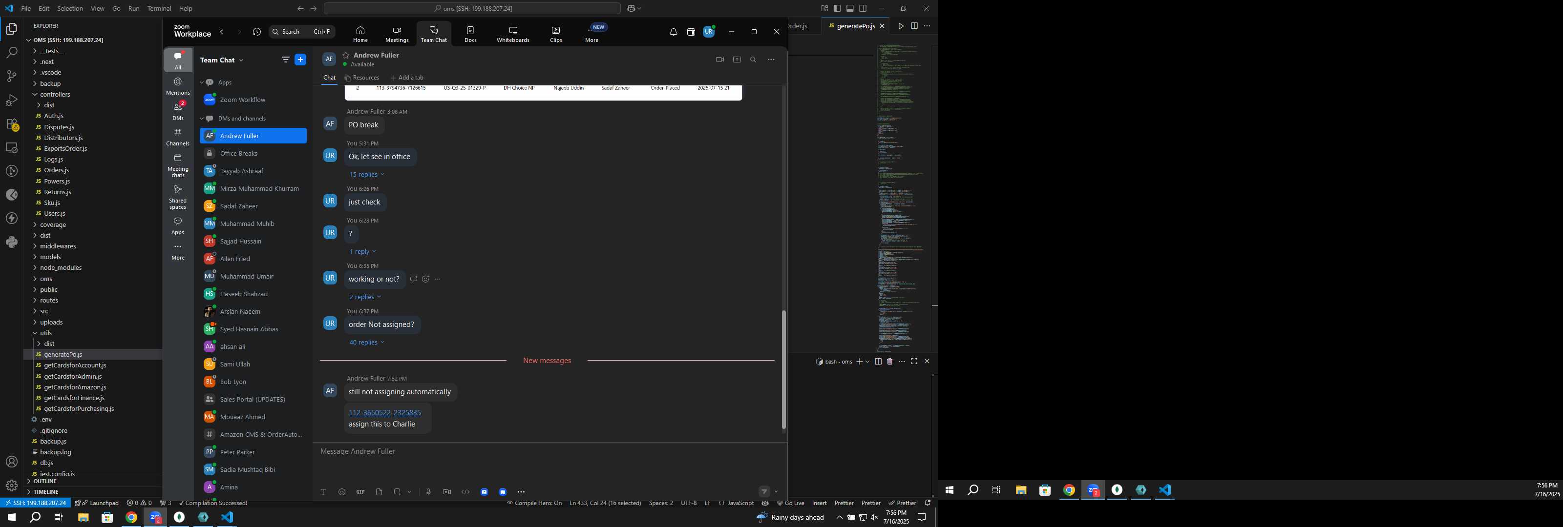
Task: Open text formatting in message composer
Action: 323,492
